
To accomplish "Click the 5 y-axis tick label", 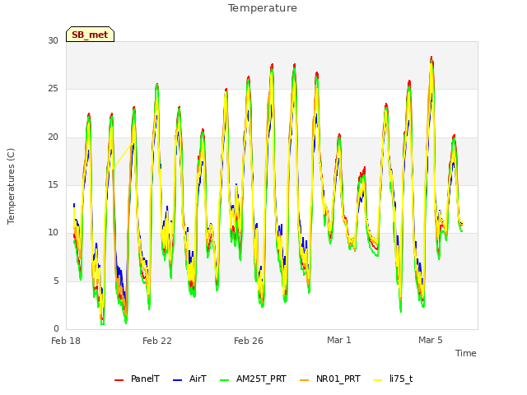I will pos(56,281).
